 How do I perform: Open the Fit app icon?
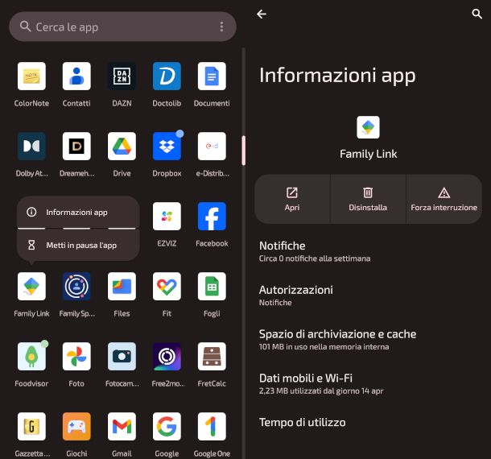[167, 286]
